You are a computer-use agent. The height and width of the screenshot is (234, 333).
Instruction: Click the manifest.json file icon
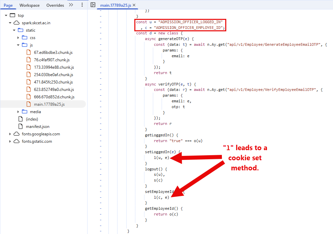(21, 127)
